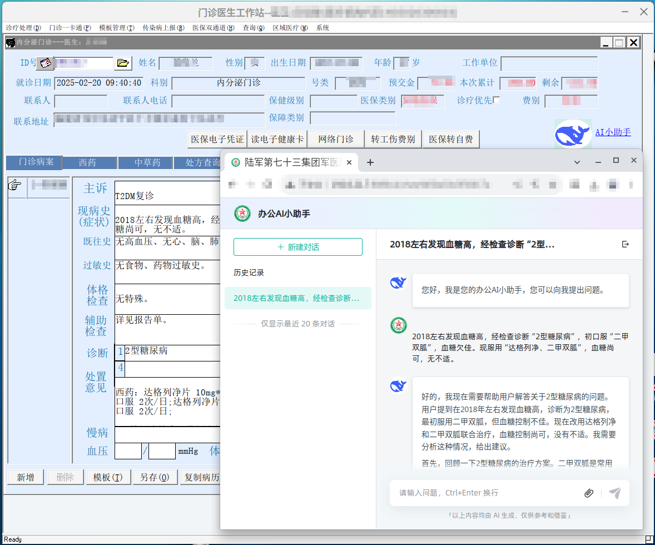655x545 pixels.
Task: Switch to the 中草药 tab
Action: (x=145, y=162)
